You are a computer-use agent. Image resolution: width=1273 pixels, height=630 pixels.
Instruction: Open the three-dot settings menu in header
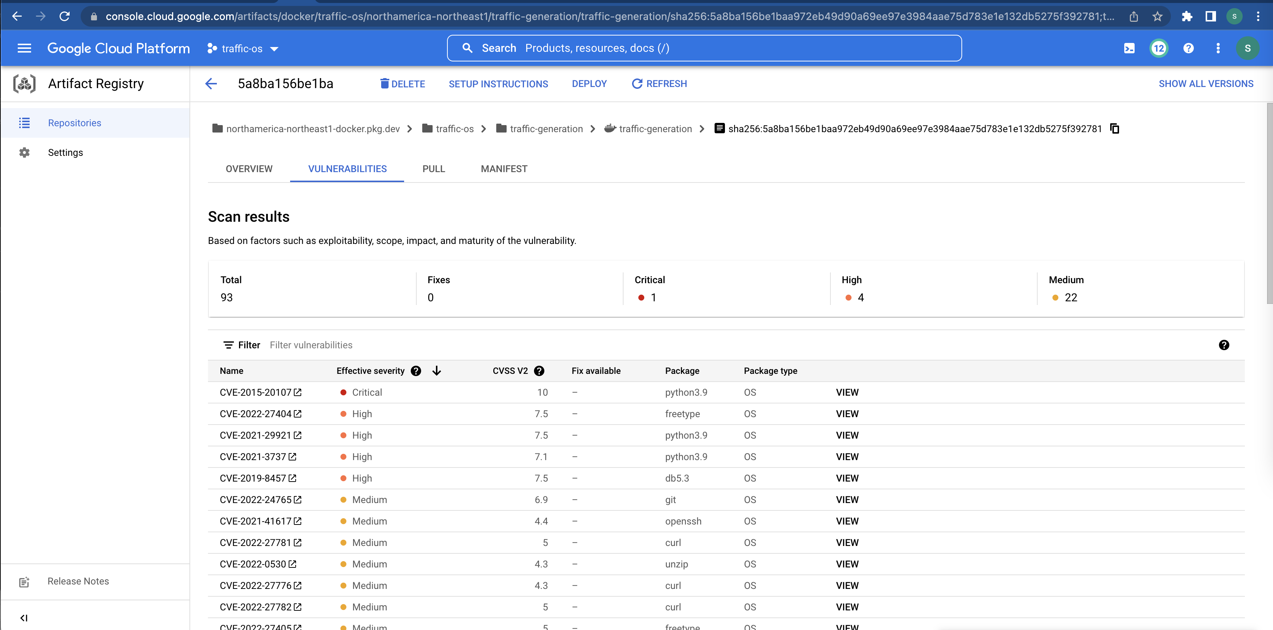click(1217, 48)
